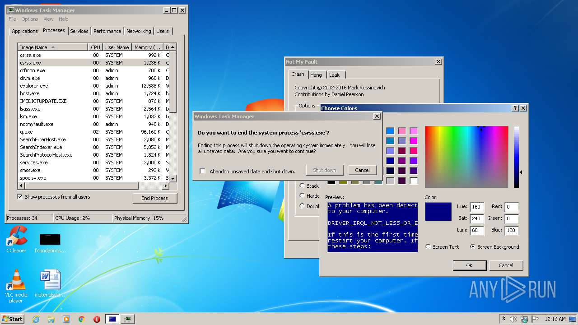Pick the white basic color swatch

(x=414, y=181)
